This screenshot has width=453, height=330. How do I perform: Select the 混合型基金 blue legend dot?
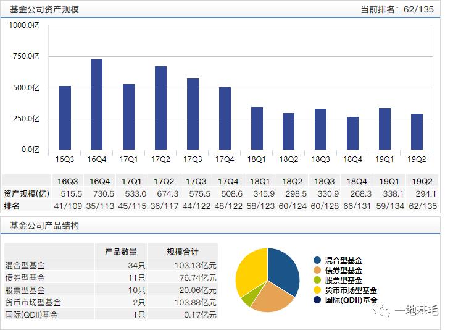317,260
